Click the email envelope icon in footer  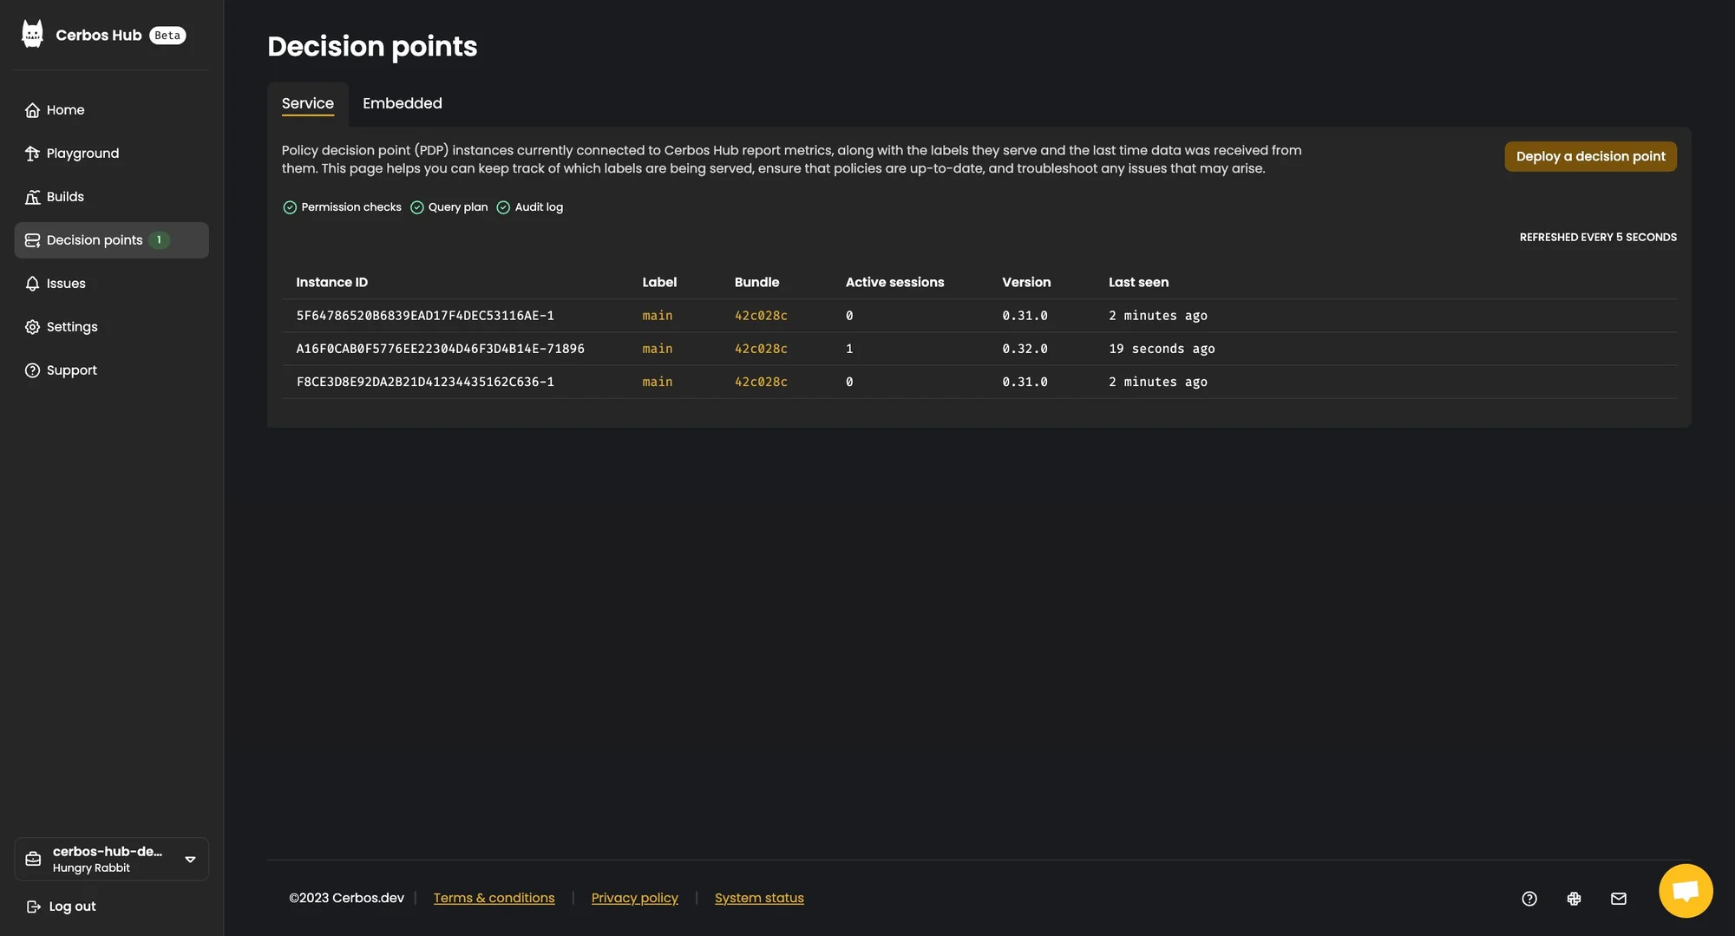(1618, 898)
